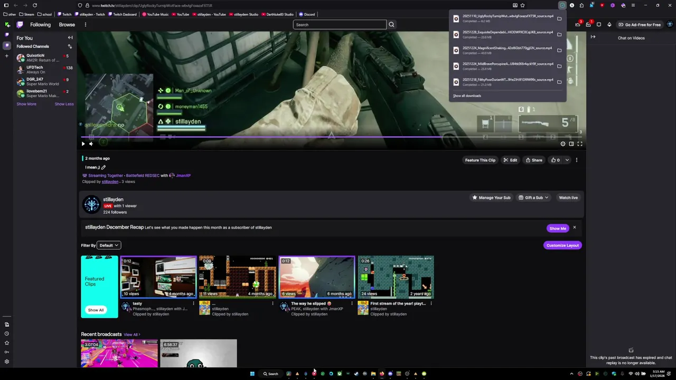
Task: Show MagnificentShaking download in folder
Action: 559,50
